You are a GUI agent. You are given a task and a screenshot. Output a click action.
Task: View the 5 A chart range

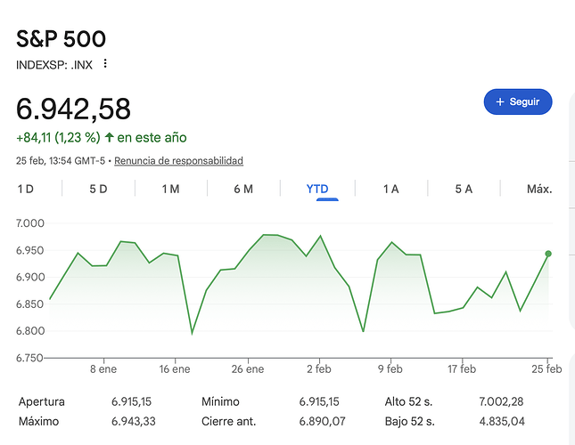[x=464, y=189]
